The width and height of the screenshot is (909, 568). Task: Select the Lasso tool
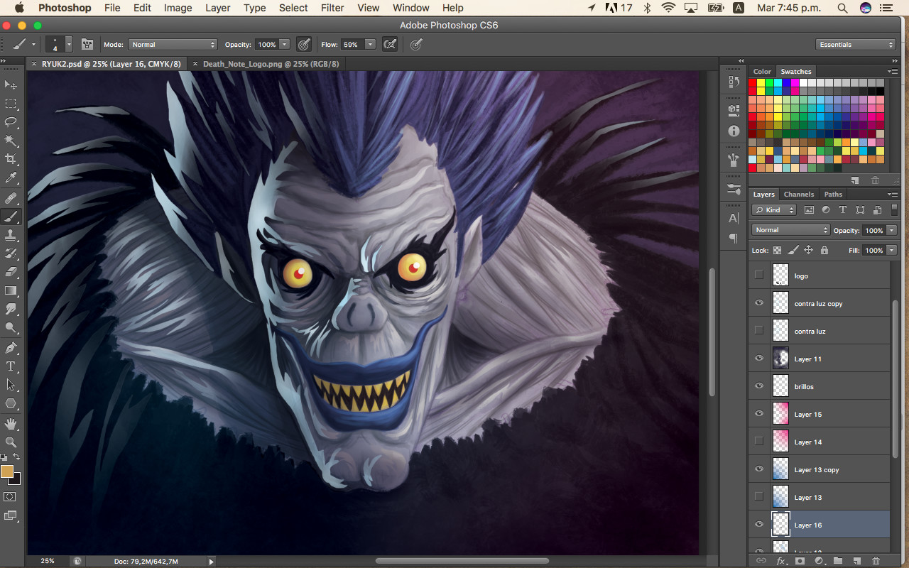point(11,122)
